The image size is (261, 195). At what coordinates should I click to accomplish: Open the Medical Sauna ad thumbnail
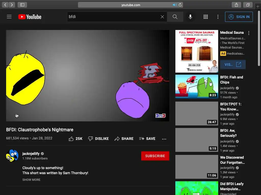[197, 51]
